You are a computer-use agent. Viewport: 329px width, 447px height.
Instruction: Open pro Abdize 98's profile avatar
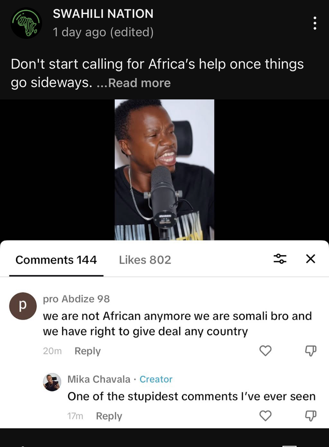23,306
